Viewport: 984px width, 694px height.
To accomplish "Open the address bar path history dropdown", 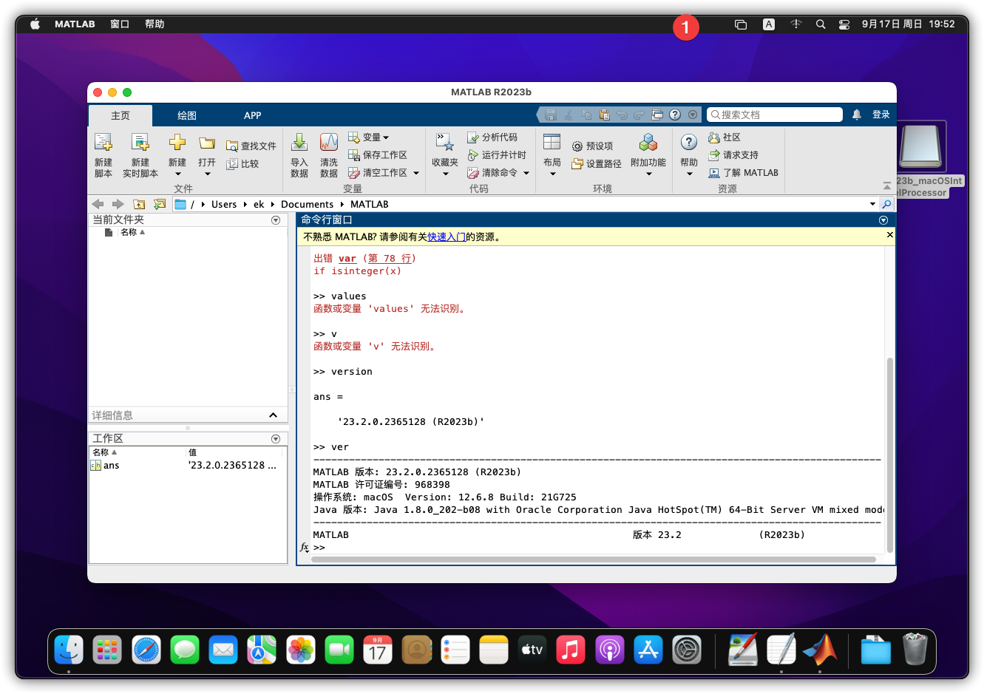I will 872,204.
